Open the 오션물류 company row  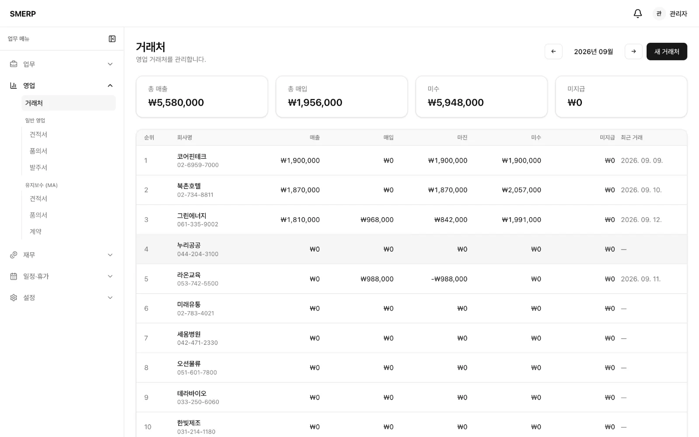pos(412,368)
